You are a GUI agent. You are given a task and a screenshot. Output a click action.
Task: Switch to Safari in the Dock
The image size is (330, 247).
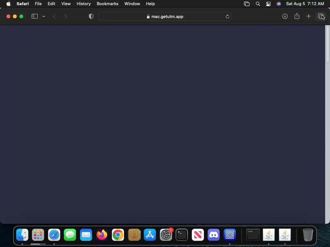click(54, 234)
